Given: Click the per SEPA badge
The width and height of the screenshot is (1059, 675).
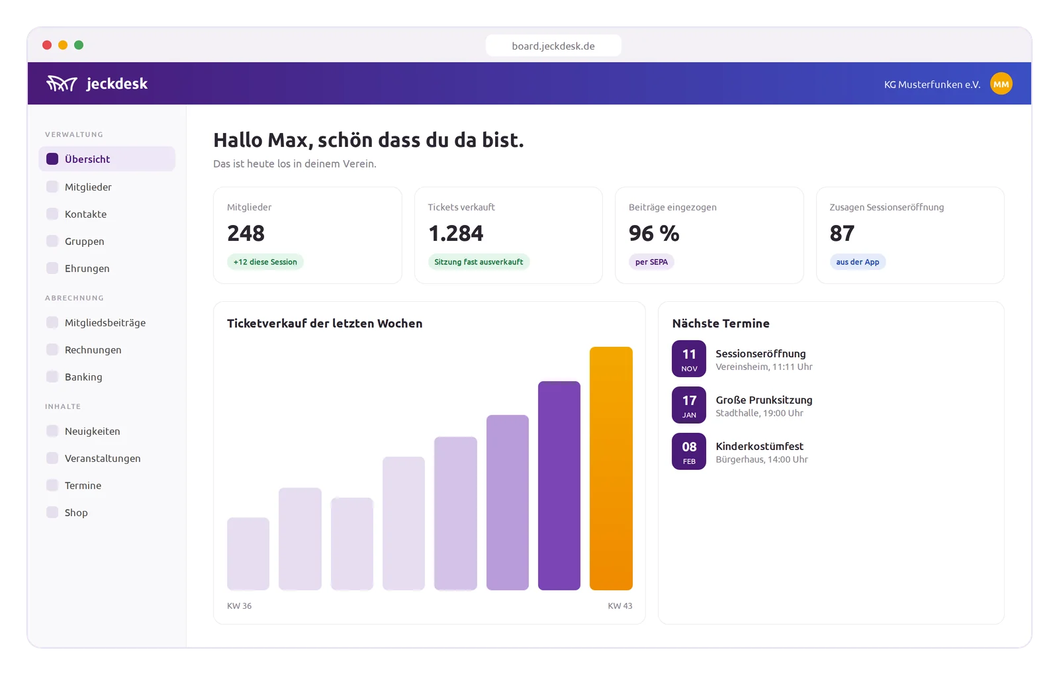Looking at the screenshot, I should (x=651, y=262).
